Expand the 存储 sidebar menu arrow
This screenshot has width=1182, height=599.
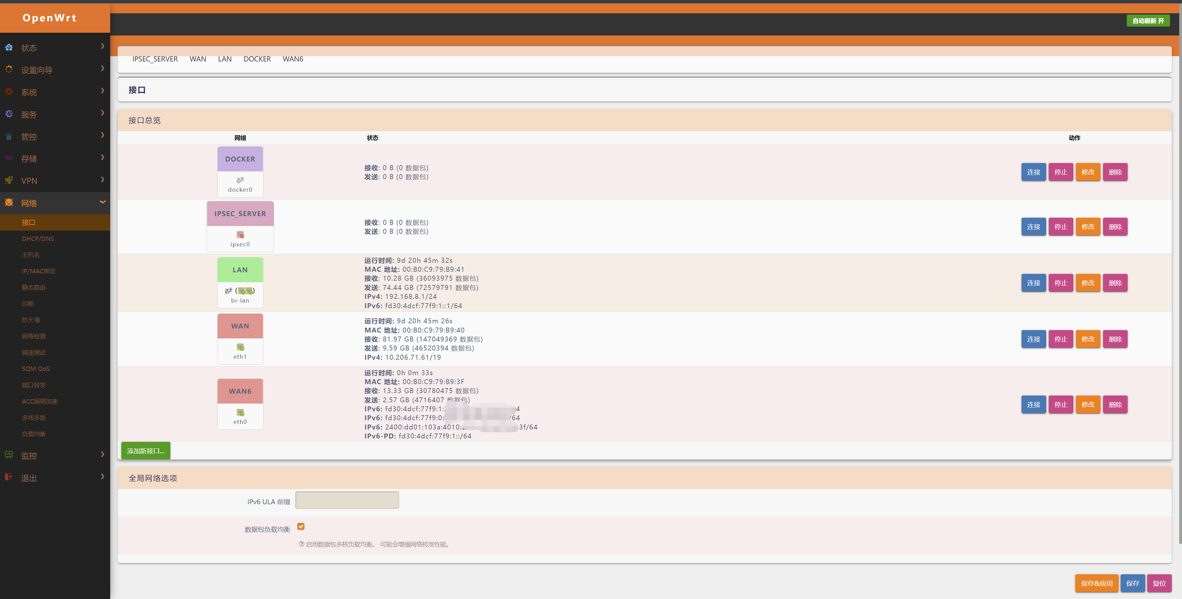pyautogui.click(x=102, y=157)
